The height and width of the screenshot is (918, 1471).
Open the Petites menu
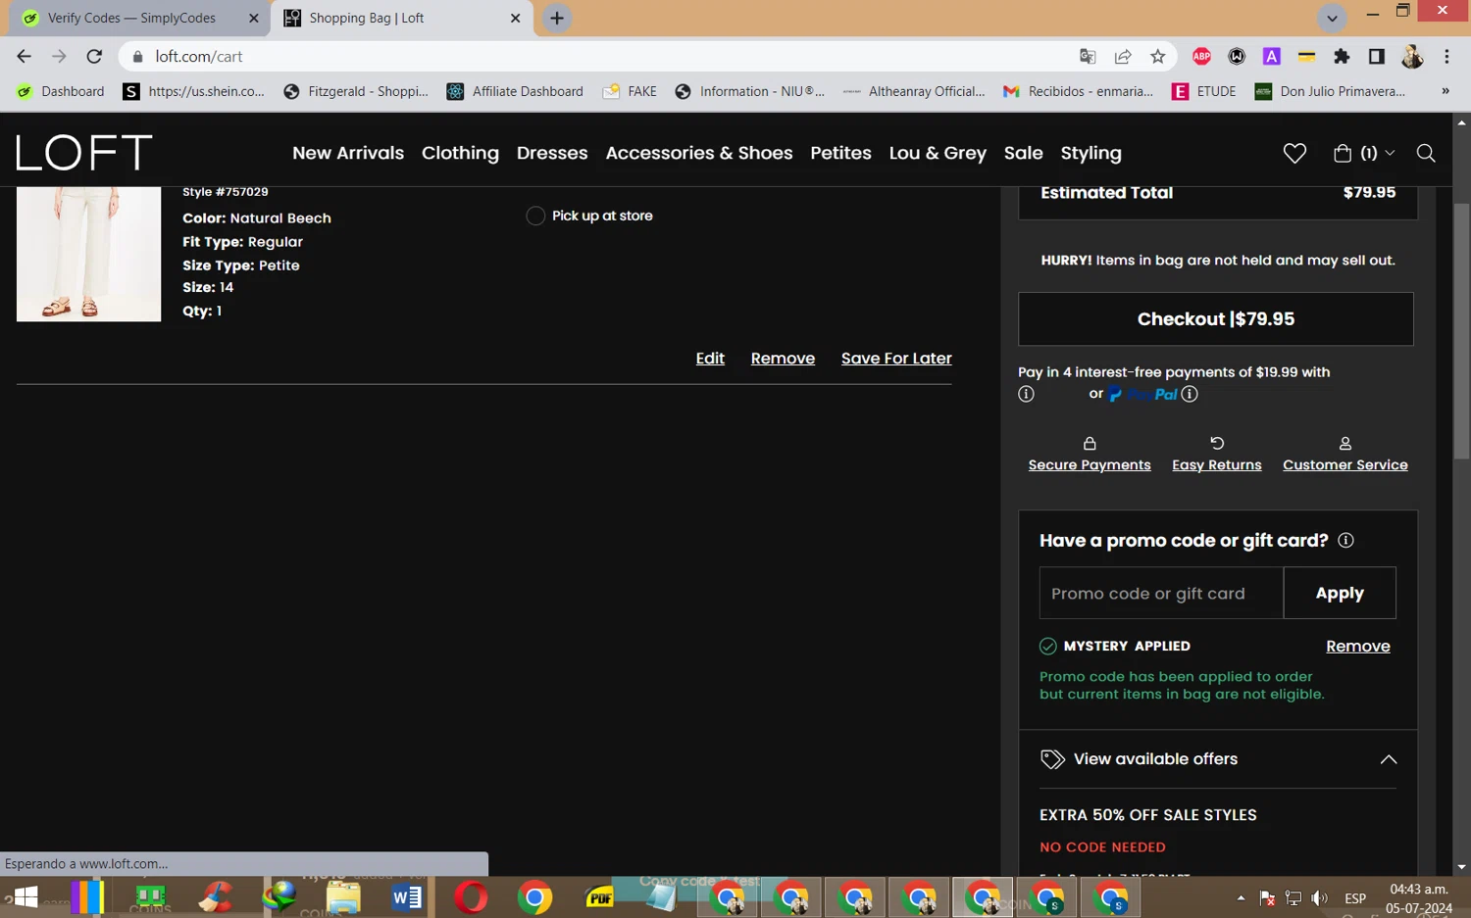840,153
